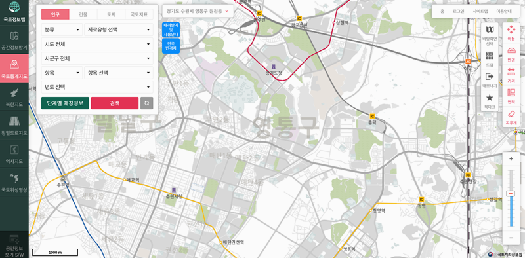
Task: Select the 거리 distance measure tool
Action: tap(511, 75)
